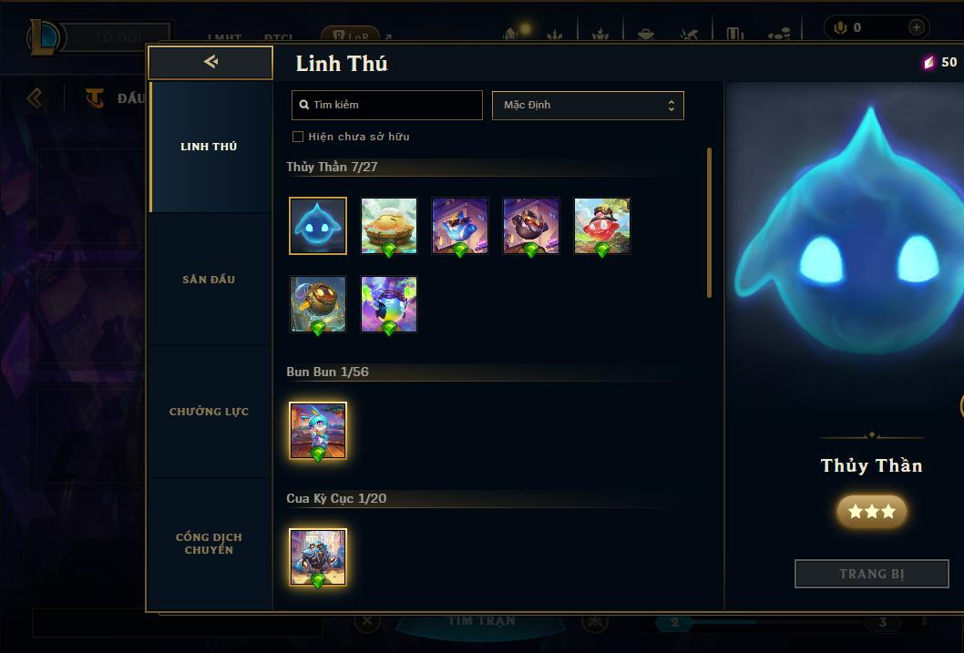964x653 pixels.
Task: Click the back arrow button beside Linh Thú
Action: tap(210, 62)
